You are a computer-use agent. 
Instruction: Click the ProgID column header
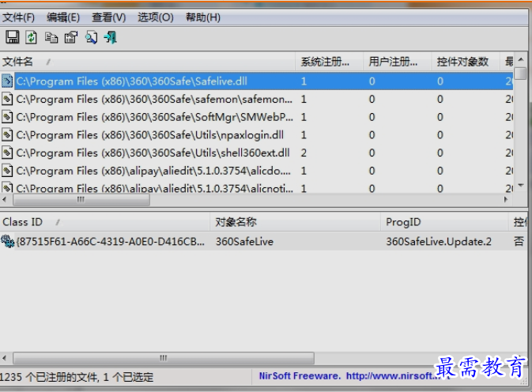(444, 222)
